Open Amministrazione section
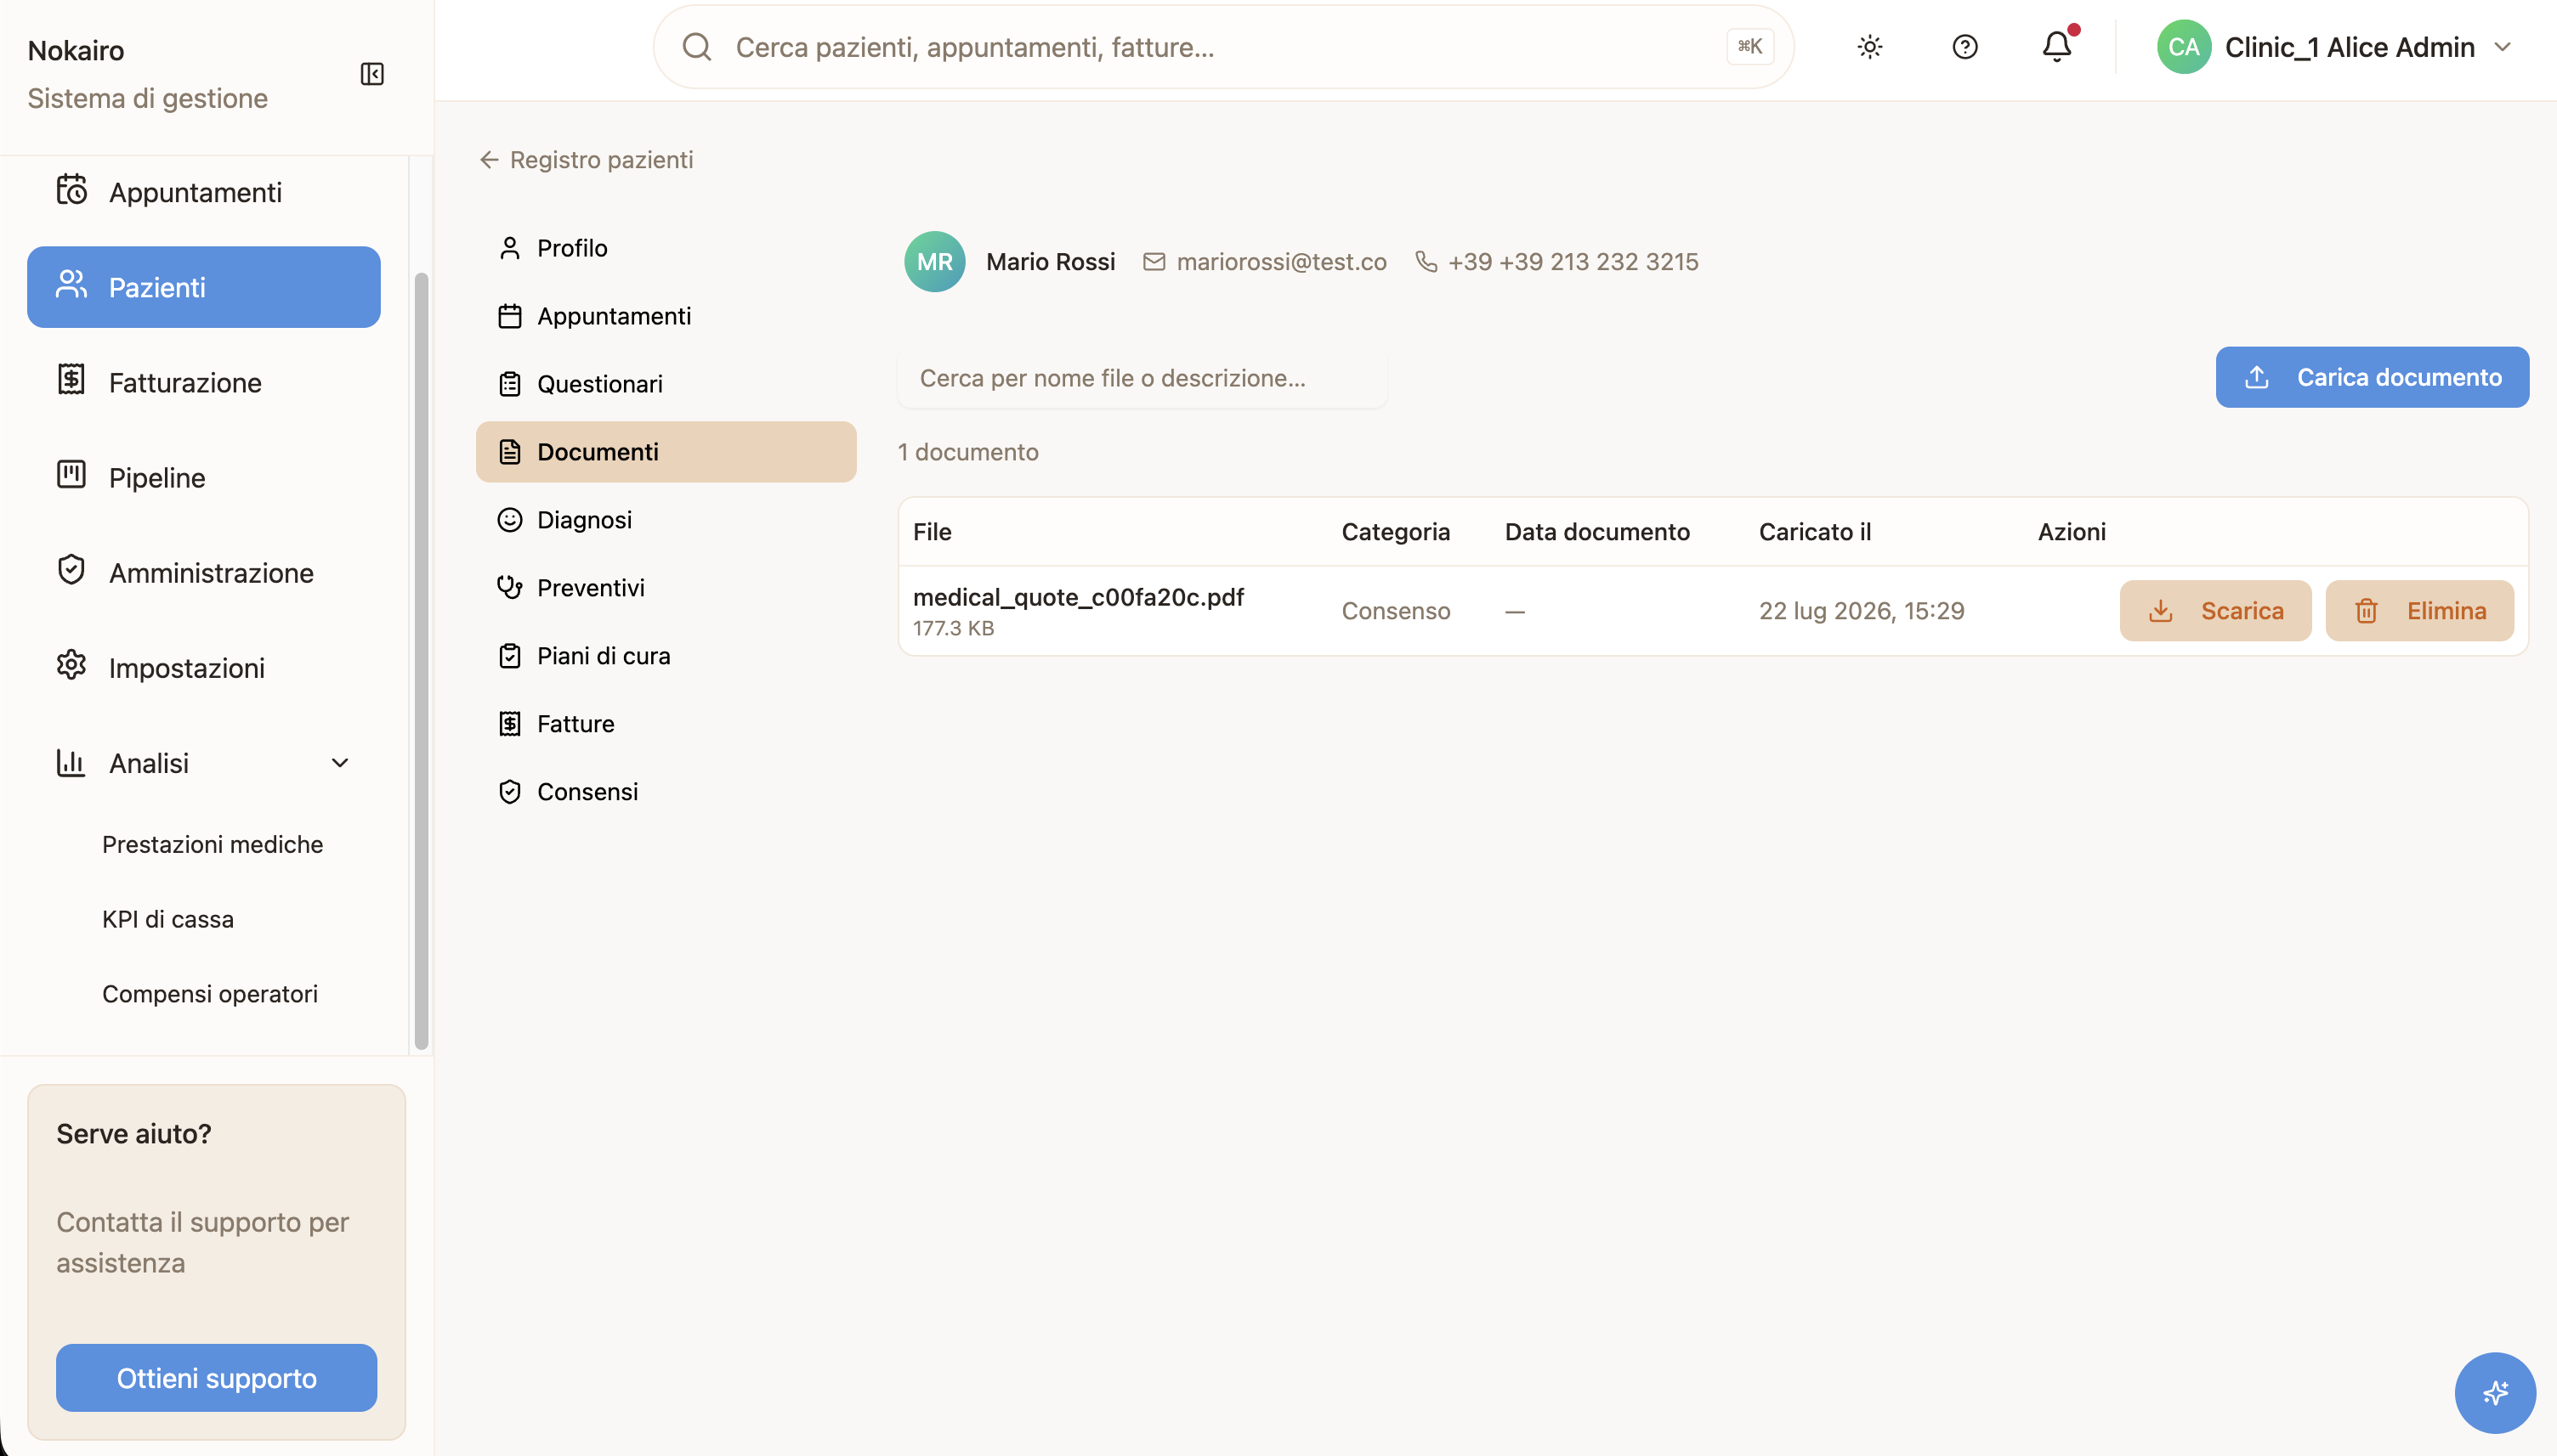 point(204,572)
